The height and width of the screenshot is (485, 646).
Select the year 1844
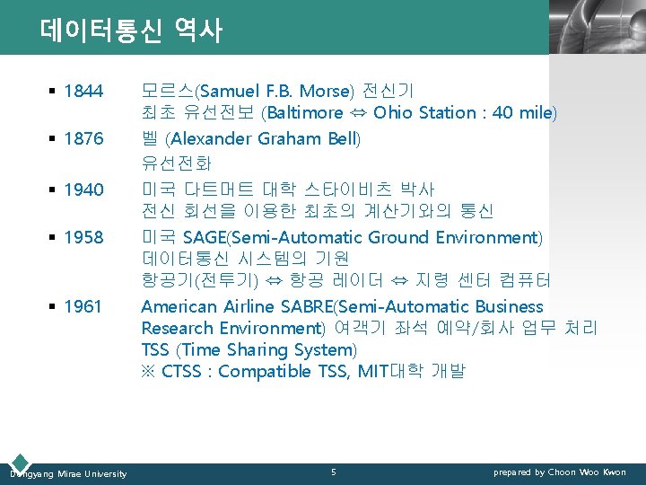click(x=83, y=91)
